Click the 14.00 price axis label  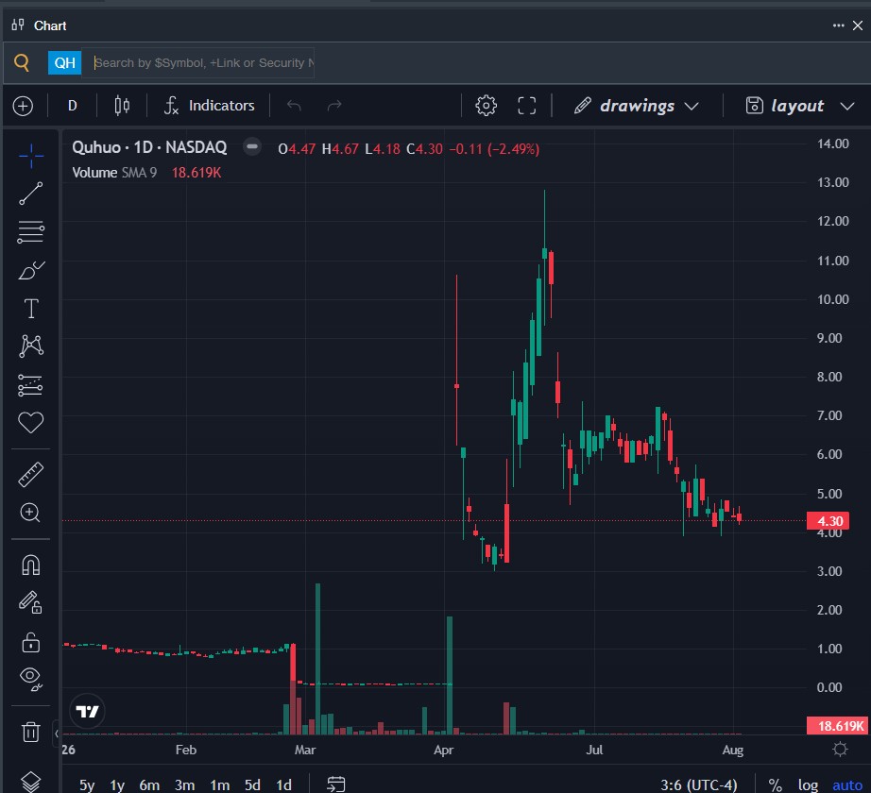(x=832, y=143)
